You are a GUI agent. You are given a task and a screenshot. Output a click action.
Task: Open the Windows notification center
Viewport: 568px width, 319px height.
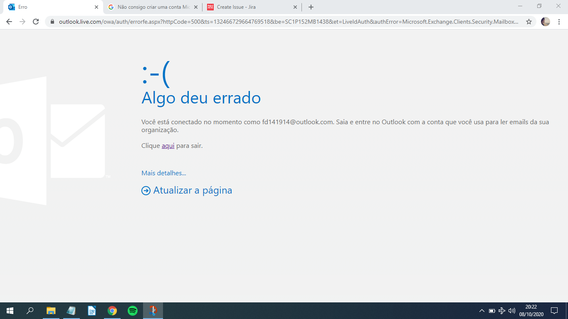click(x=554, y=311)
